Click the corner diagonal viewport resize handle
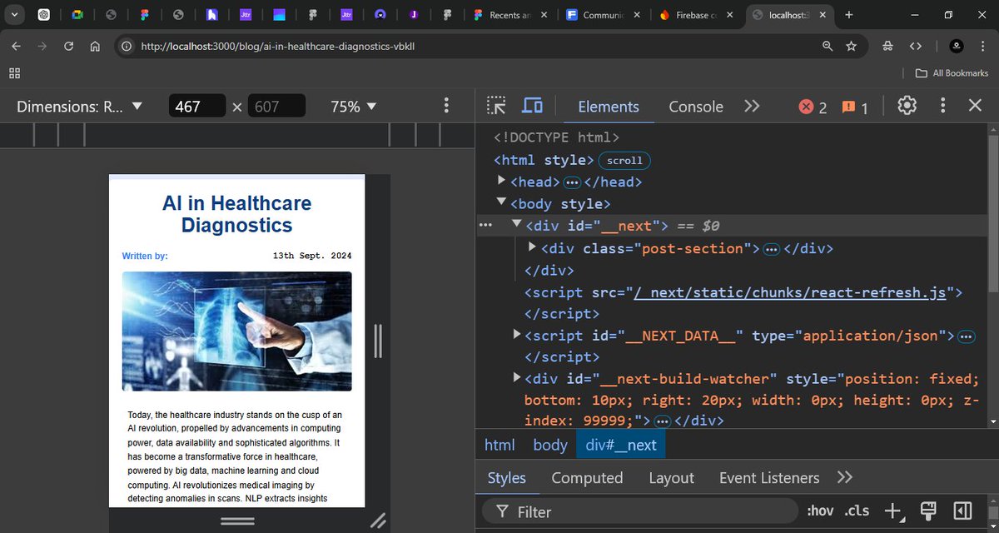 pyautogui.click(x=378, y=521)
